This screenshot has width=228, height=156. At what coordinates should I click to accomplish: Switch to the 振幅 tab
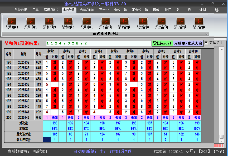pos(156,10)
